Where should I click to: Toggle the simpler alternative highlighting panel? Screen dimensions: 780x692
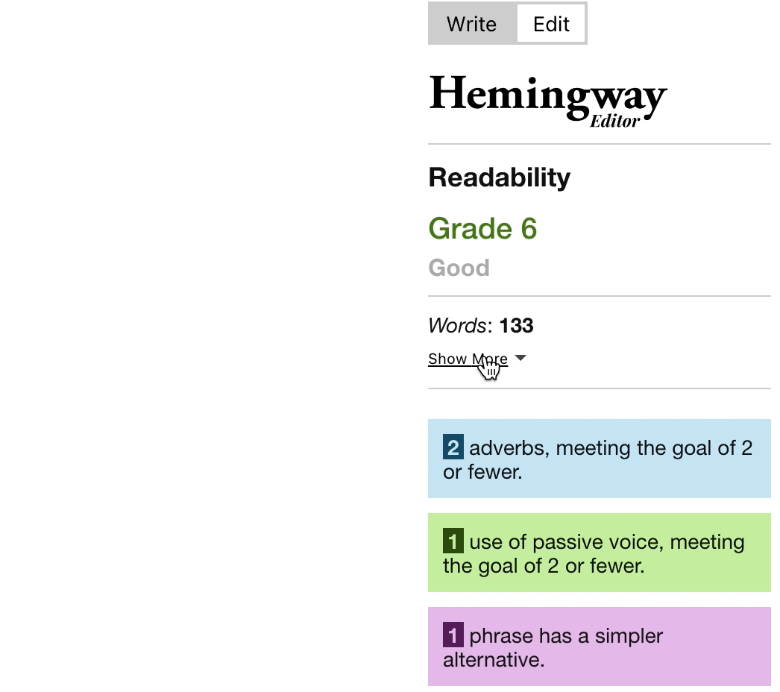point(599,646)
